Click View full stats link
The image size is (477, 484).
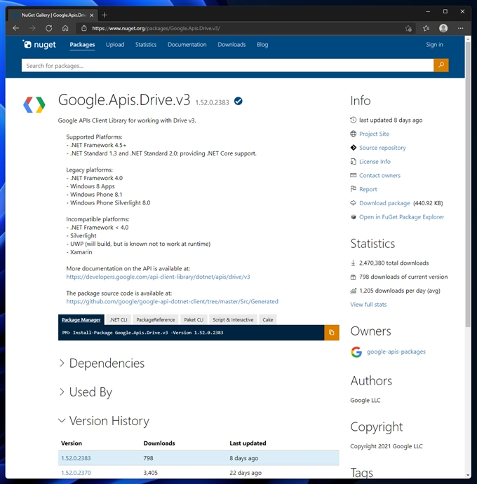(368, 305)
